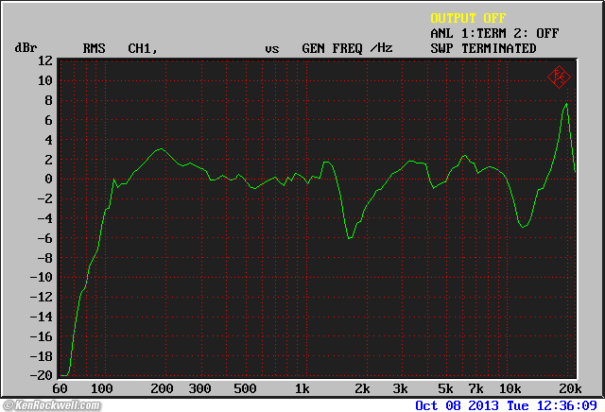Screen dimensions: 605x412
Task: Select the dBr unit label
Action: pos(25,48)
